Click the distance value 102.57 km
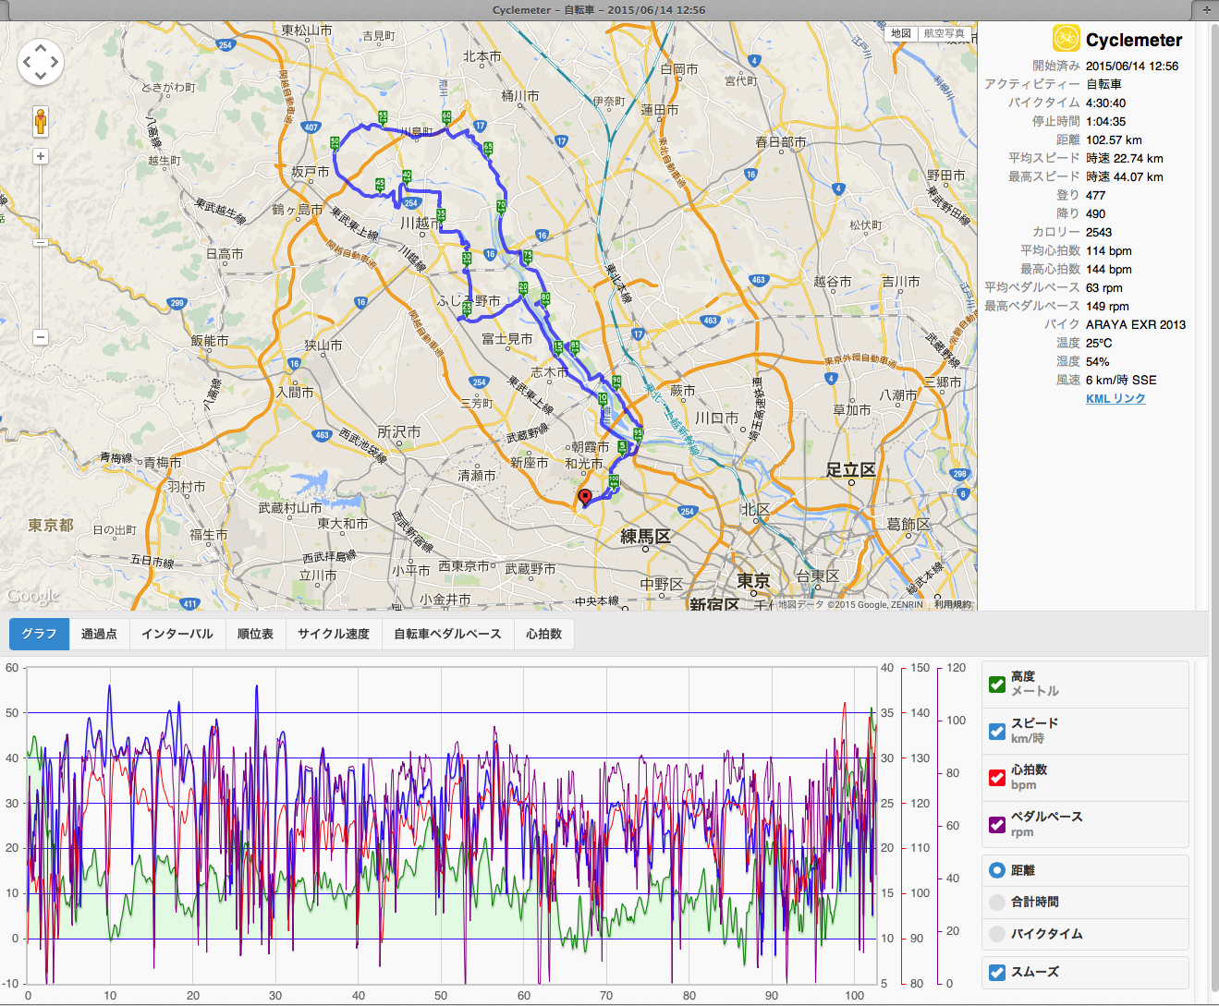The width and height of the screenshot is (1219, 1006). tap(1114, 139)
